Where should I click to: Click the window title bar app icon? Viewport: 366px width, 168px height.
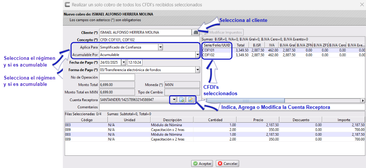point(67,4)
